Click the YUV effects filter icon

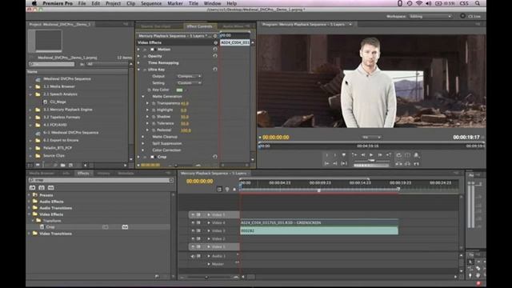point(51,188)
